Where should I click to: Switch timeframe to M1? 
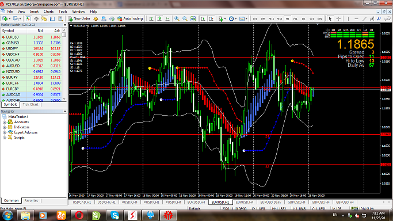[x=255, y=19]
